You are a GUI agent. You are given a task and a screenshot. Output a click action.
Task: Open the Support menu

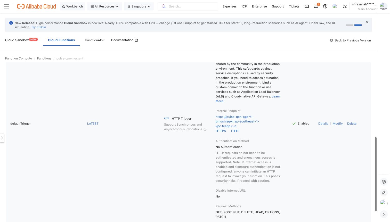coord(278,6)
